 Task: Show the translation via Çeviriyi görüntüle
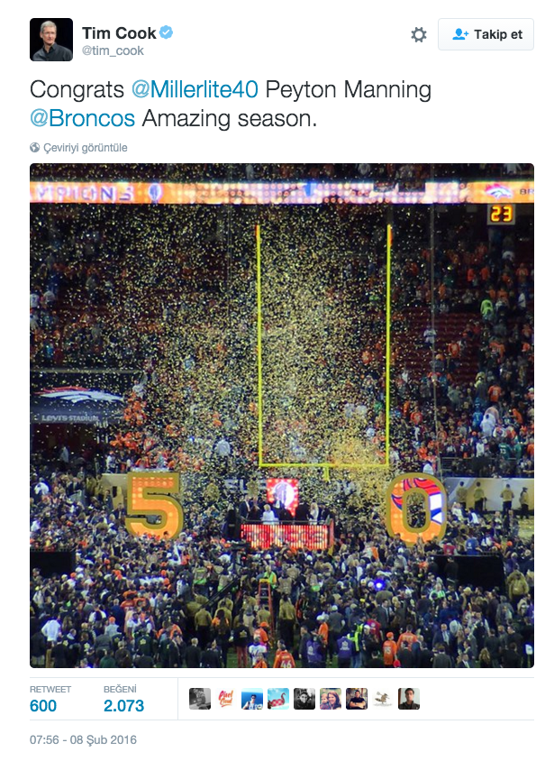point(86,148)
